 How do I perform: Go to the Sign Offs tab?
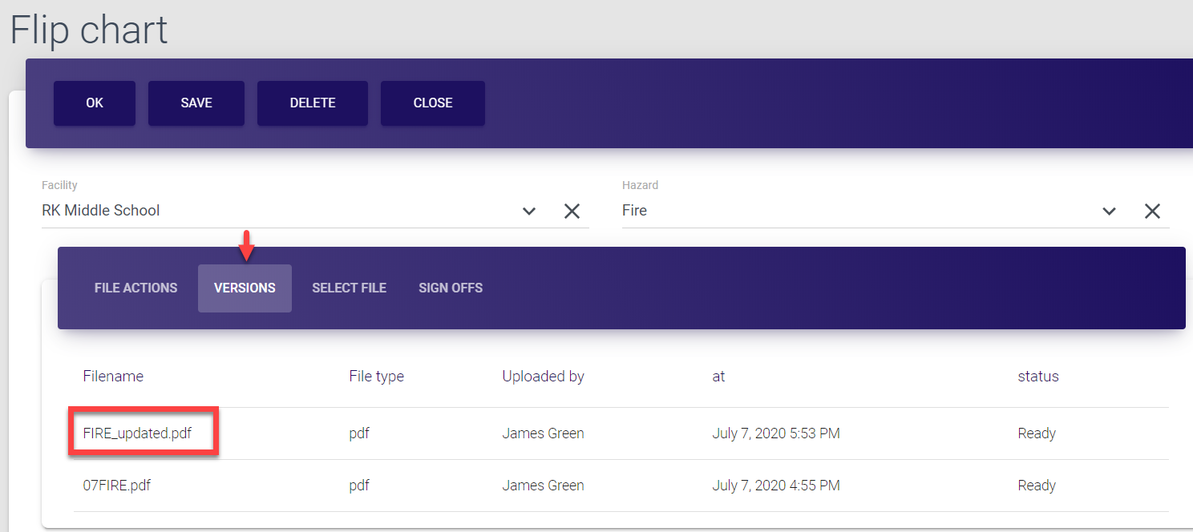[x=450, y=288]
